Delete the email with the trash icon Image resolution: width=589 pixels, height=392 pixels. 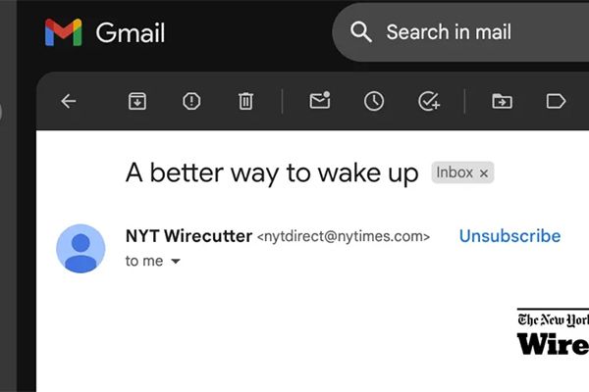pyautogui.click(x=245, y=101)
